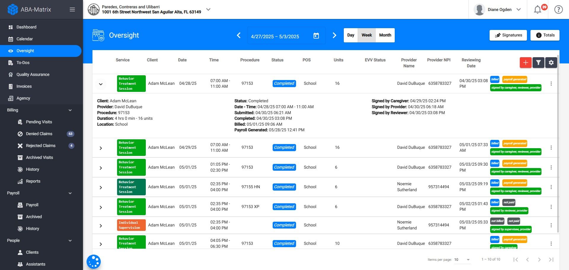Open Diane Ogden user menu
This screenshot has width=569, height=270.
[x=500, y=9]
